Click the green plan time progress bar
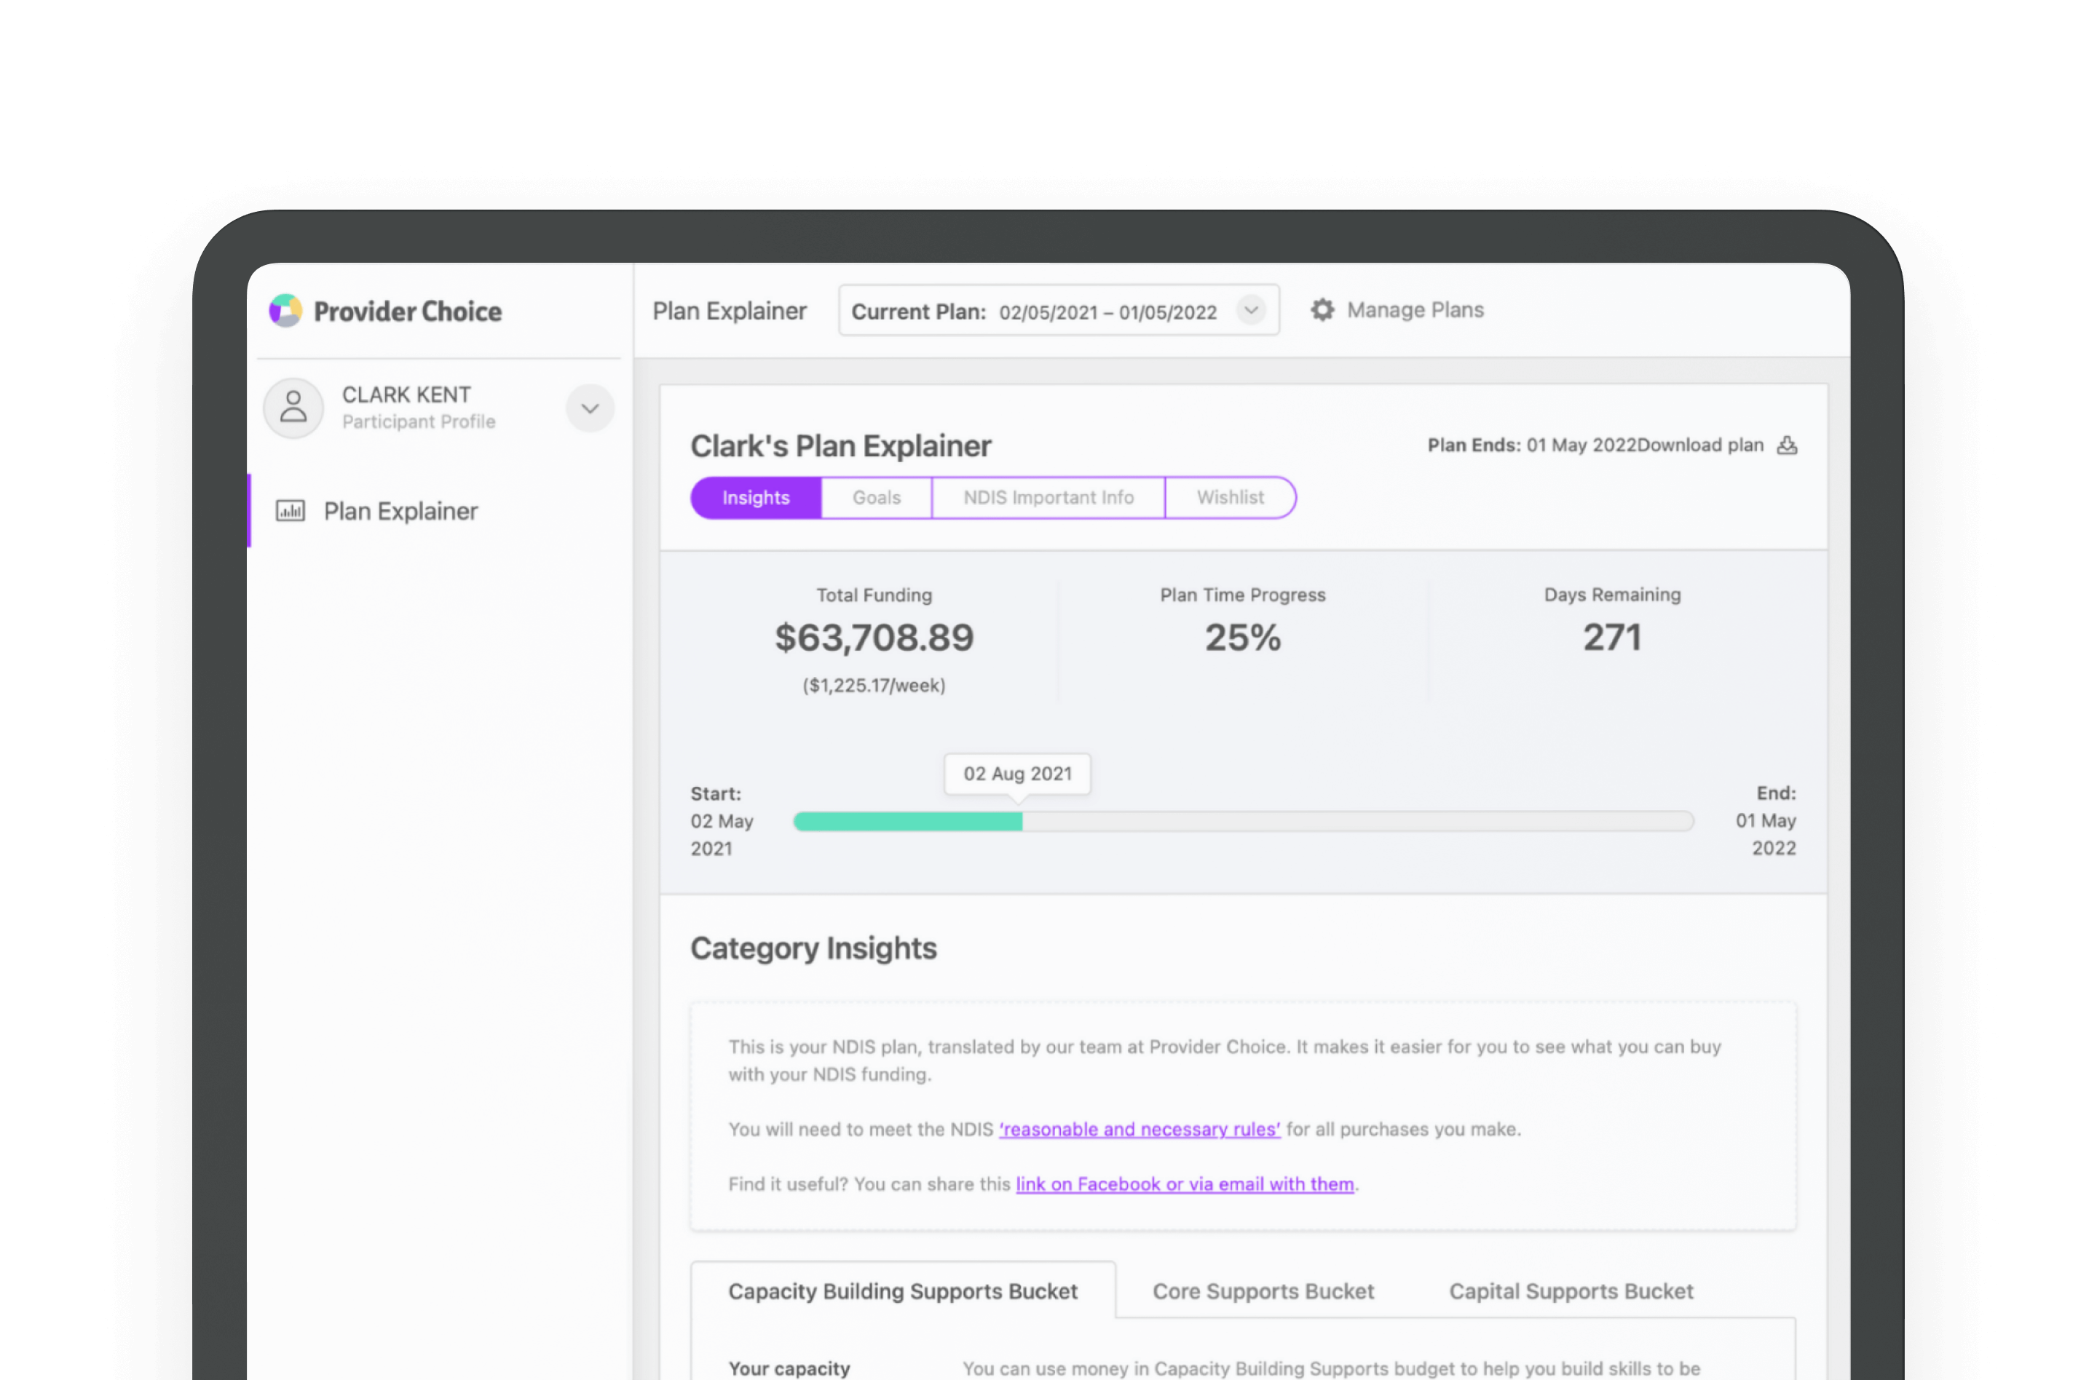The height and width of the screenshot is (1380, 2097). (x=907, y=822)
